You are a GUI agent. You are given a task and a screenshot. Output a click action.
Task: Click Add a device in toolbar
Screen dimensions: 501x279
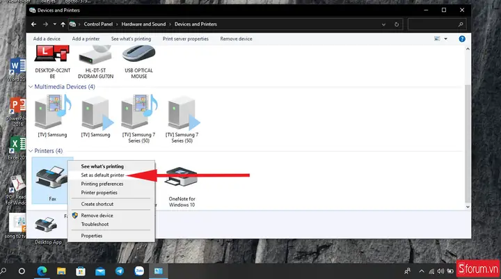coord(47,39)
